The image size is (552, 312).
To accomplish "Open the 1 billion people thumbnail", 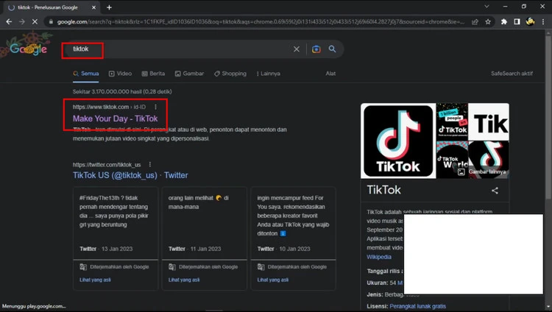I will coord(452,122).
